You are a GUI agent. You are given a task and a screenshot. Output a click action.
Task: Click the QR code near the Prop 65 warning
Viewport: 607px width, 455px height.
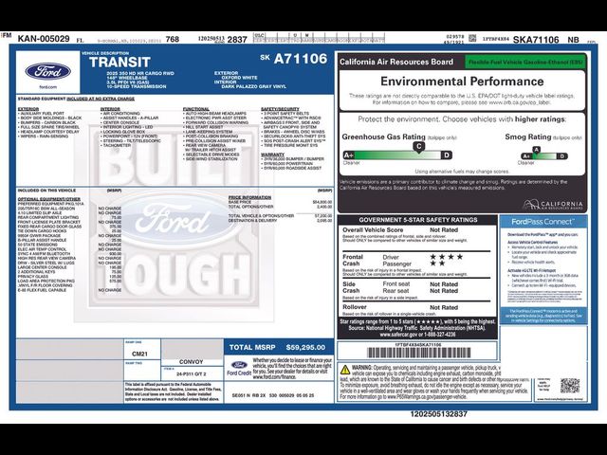(570, 386)
